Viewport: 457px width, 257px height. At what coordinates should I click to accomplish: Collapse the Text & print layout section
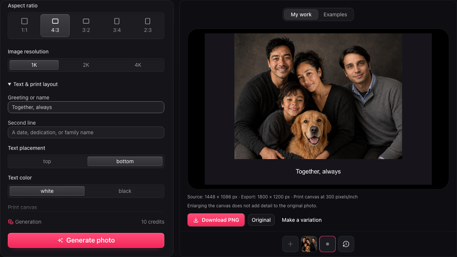[33, 84]
